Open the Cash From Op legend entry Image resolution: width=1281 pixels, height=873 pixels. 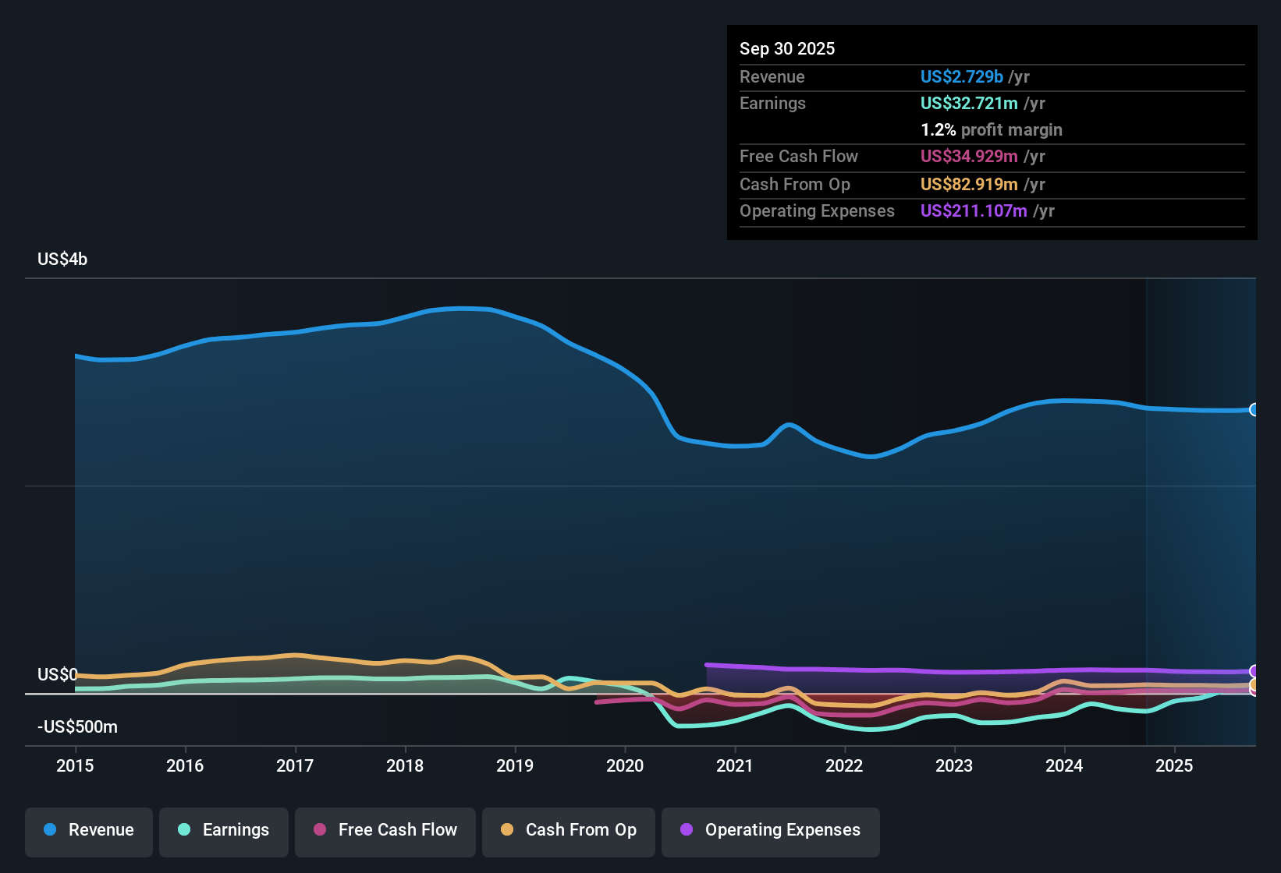(568, 832)
